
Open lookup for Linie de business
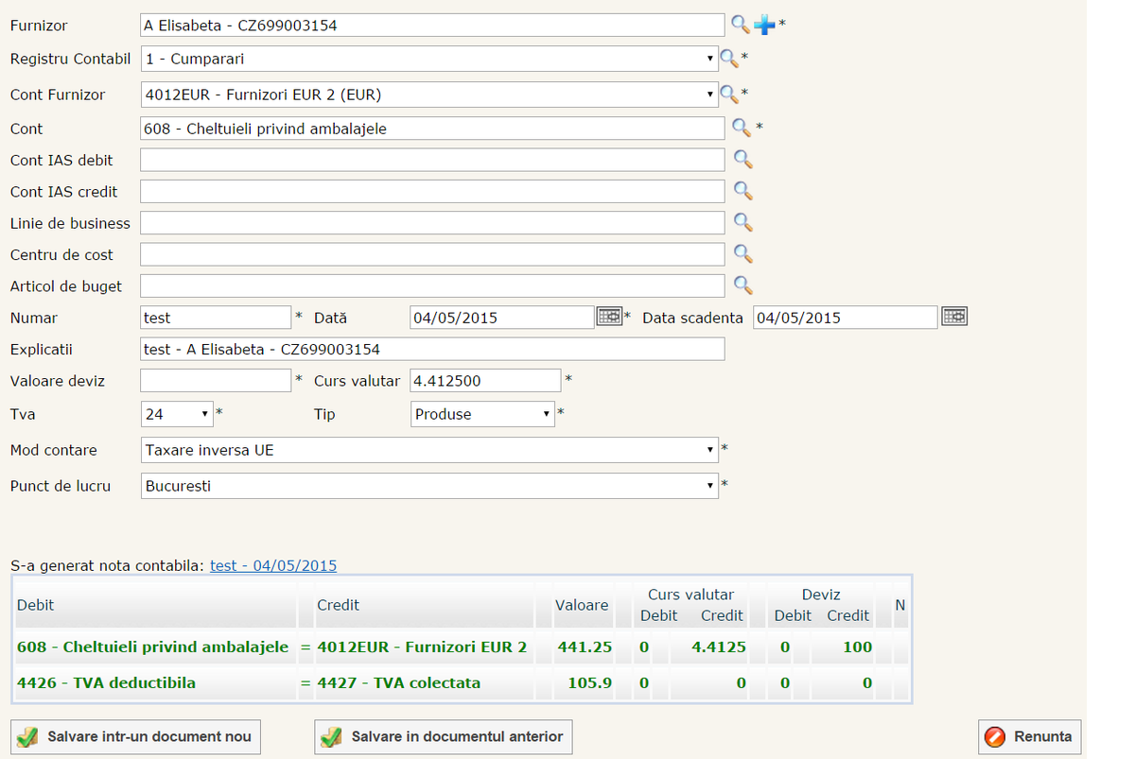(x=742, y=222)
